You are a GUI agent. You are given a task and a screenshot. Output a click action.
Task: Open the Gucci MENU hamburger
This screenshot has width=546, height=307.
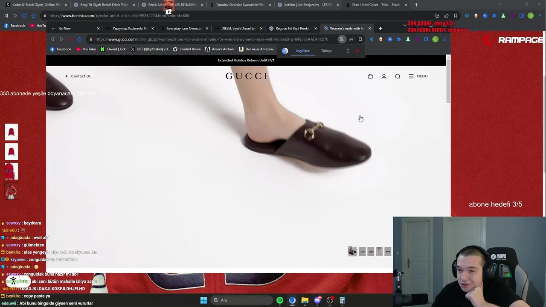click(x=418, y=76)
